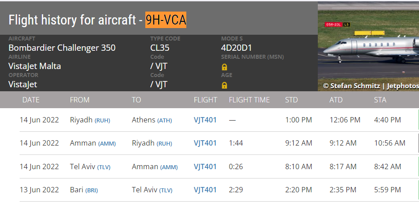Click the Bombardier Challenger 350 aircraft name
The width and height of the screenshot is (419, 203).
(62, 48)
